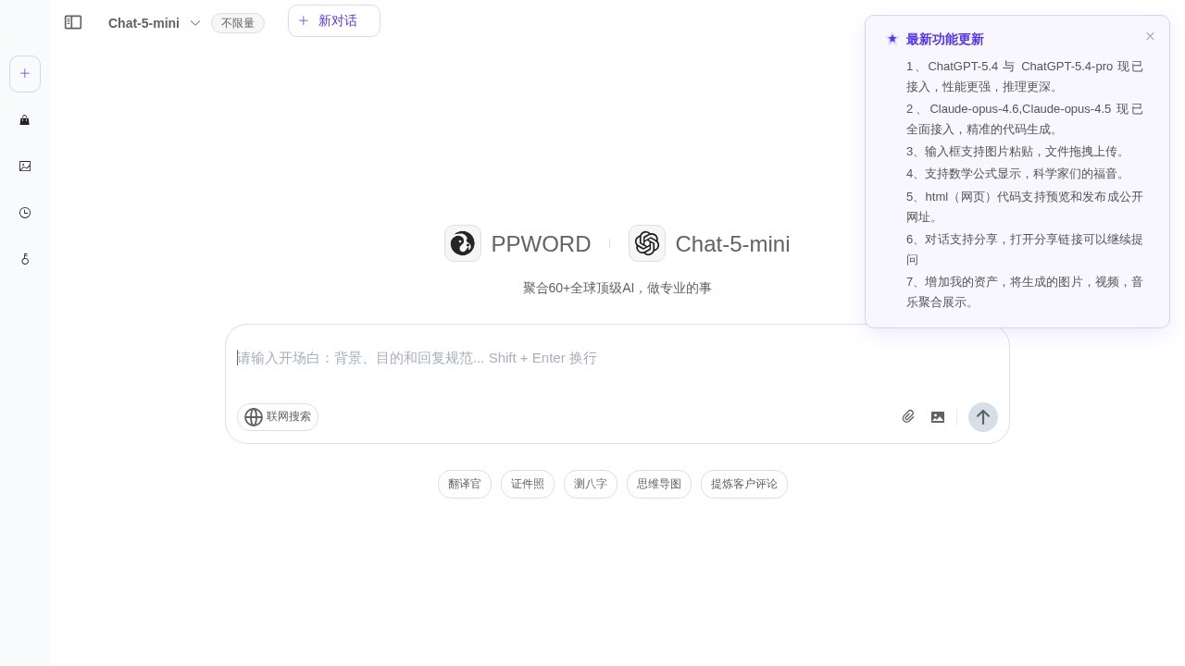Click the 聚合60+全球顶级AI tagline
The width and height of the screenshot is (1185, 666).
tap(617, 288)
